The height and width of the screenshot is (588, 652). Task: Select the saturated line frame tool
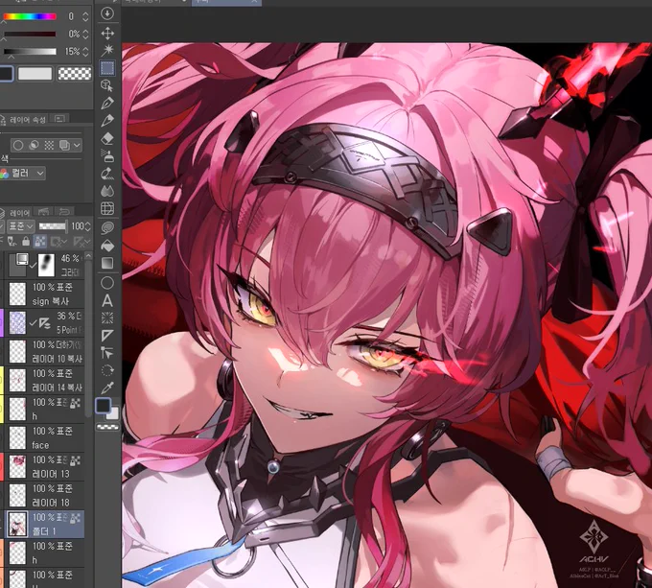107,318
